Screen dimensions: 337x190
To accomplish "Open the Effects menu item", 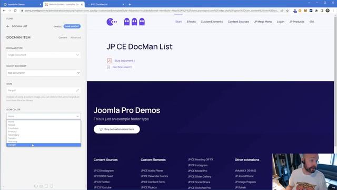I will (191, 22).
